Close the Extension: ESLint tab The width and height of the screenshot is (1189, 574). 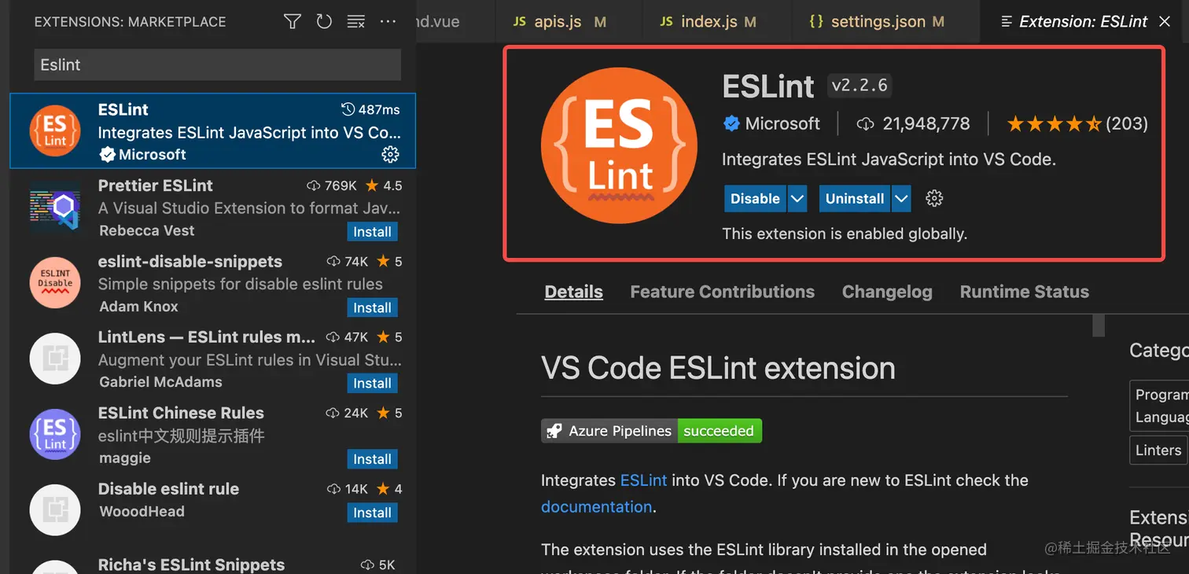pos(1165,21)
